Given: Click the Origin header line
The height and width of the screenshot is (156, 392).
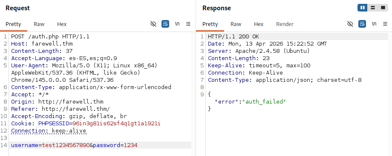Looking at the screenshot, I should click(57, 102).
